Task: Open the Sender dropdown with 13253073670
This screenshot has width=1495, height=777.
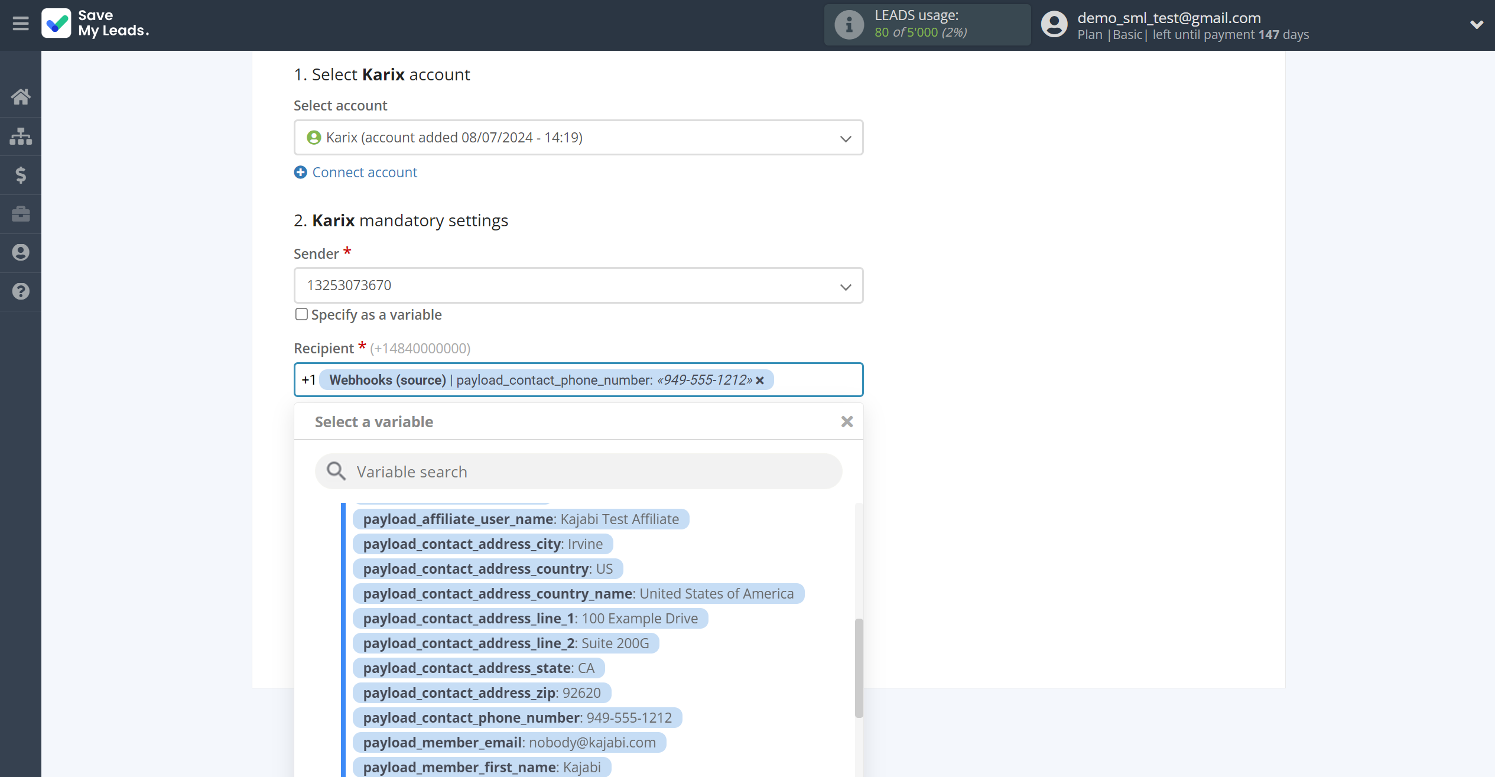Action: point(578,285)
